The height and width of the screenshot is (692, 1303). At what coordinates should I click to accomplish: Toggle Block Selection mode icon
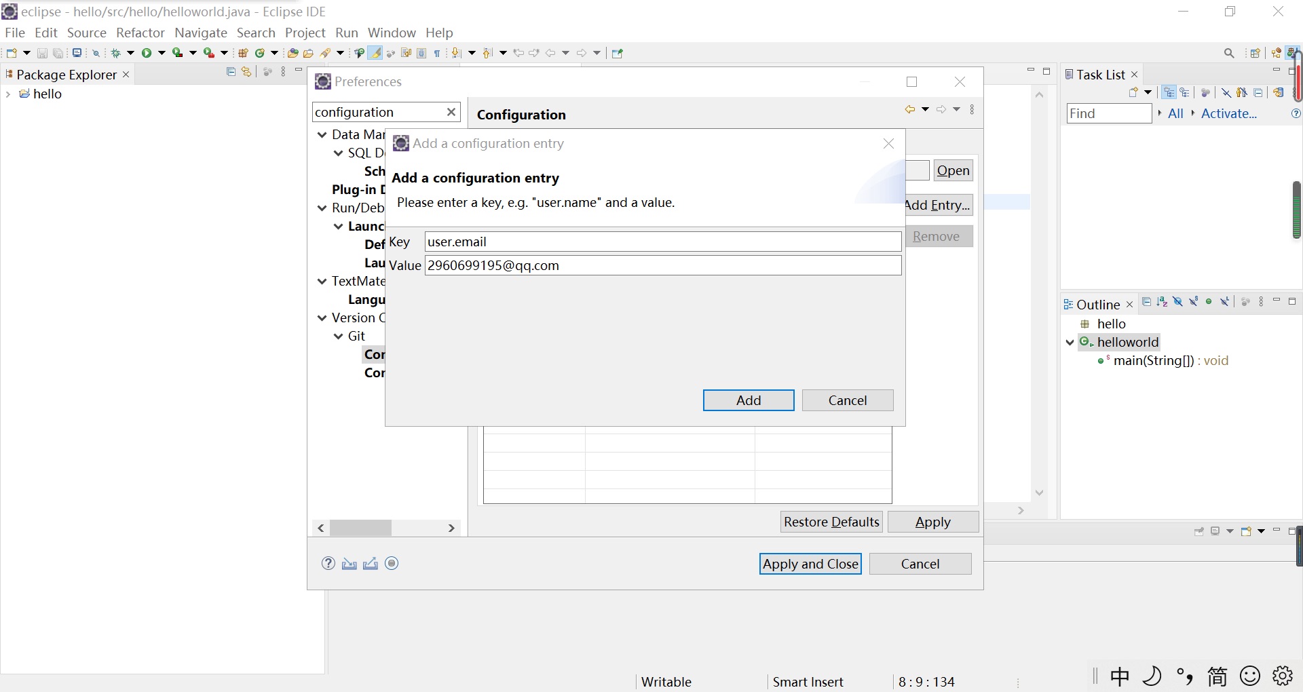click(421, 53)
